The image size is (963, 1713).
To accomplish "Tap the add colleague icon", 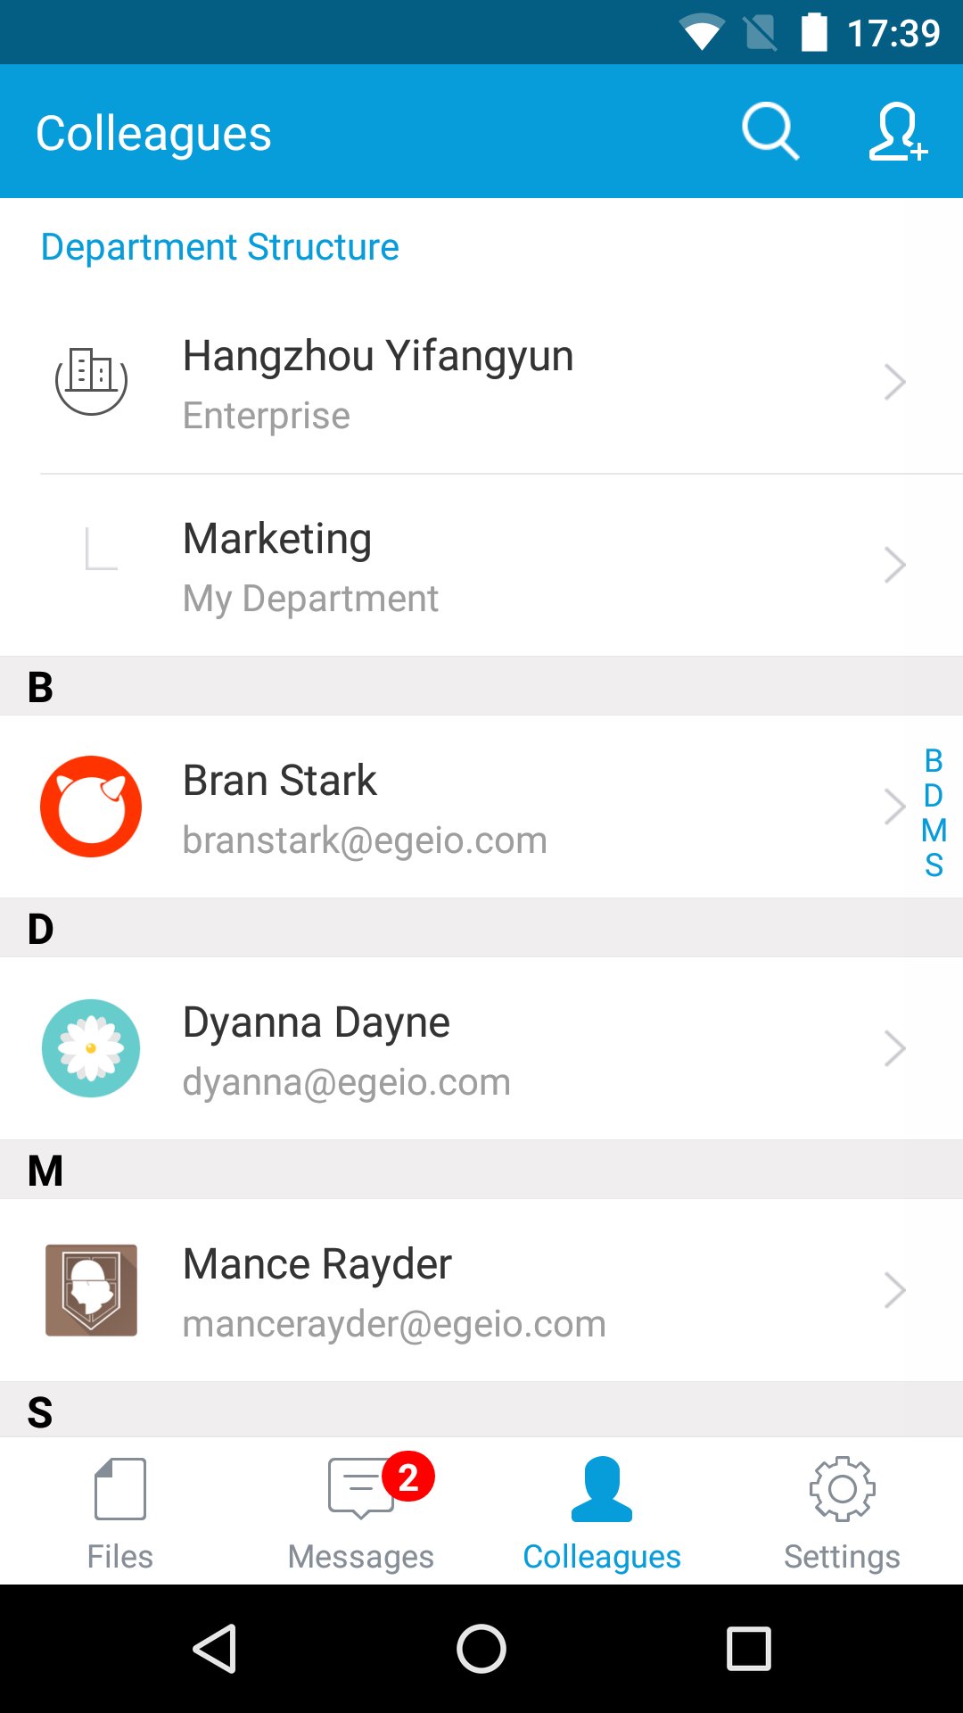I will [897, 132].
